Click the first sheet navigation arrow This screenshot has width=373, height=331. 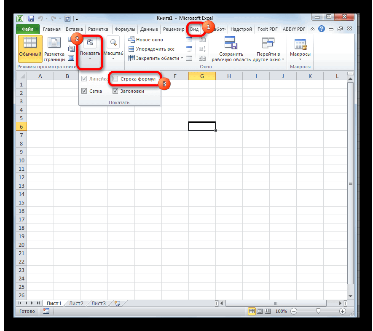pyautogui.click(x=20, y=303)
